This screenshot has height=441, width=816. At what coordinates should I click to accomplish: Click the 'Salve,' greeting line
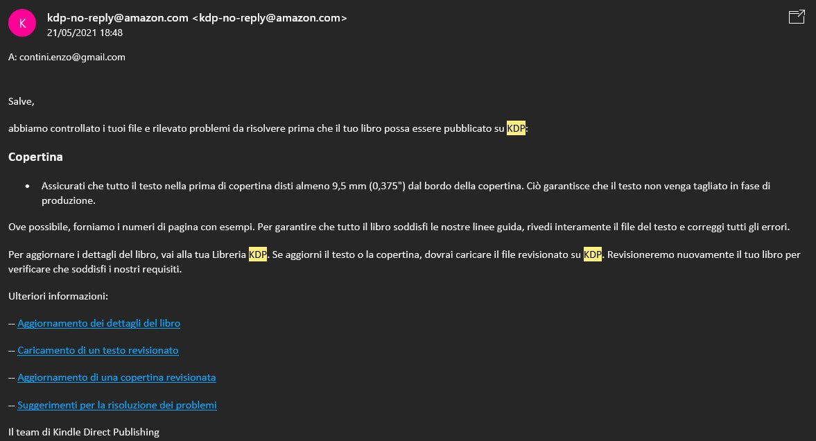coord(21,101)
